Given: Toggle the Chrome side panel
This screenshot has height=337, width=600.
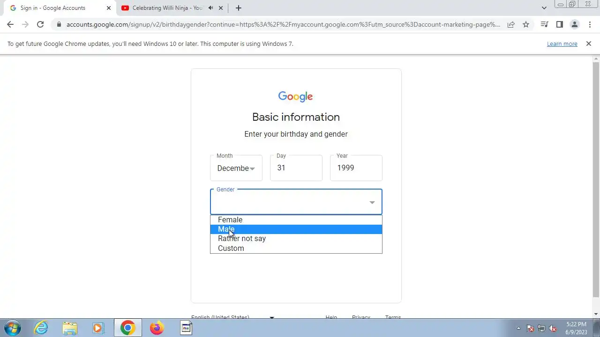Looking at the screenshot, I should pos(559,24).
